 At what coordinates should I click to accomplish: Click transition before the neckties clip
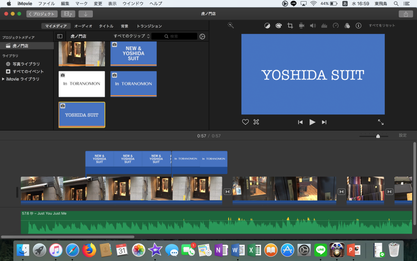tap(342, 192)
